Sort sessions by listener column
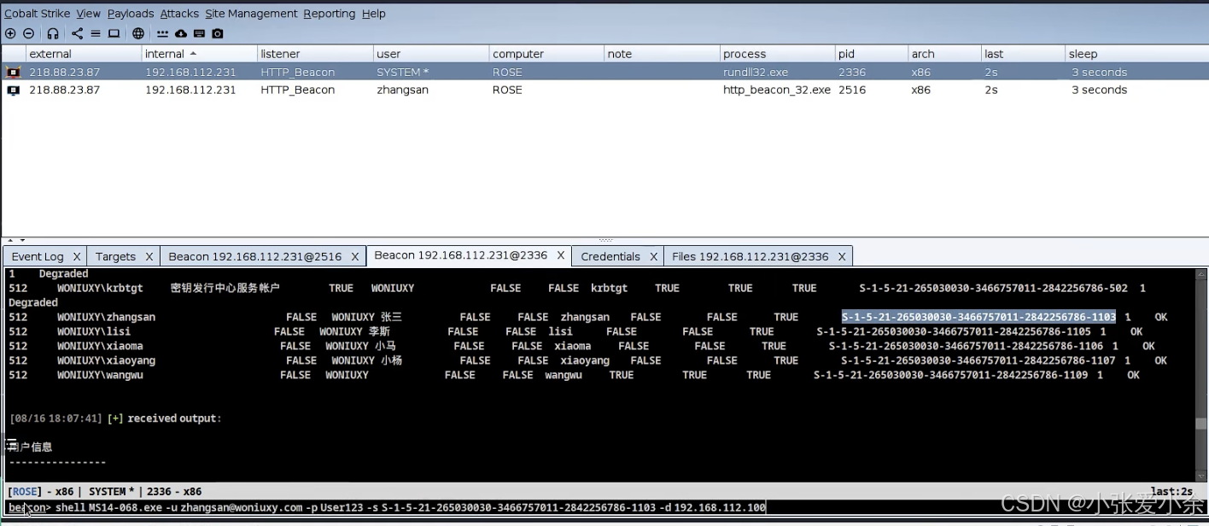The width and height of the screenshot is (1209, 526). coord(314,54)
